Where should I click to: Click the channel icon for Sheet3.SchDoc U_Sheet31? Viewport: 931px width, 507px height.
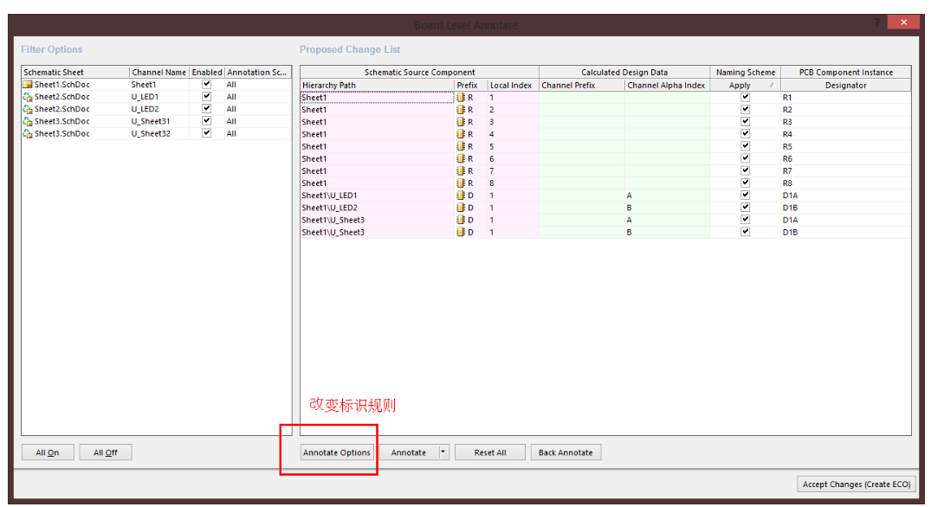[28, 121]
